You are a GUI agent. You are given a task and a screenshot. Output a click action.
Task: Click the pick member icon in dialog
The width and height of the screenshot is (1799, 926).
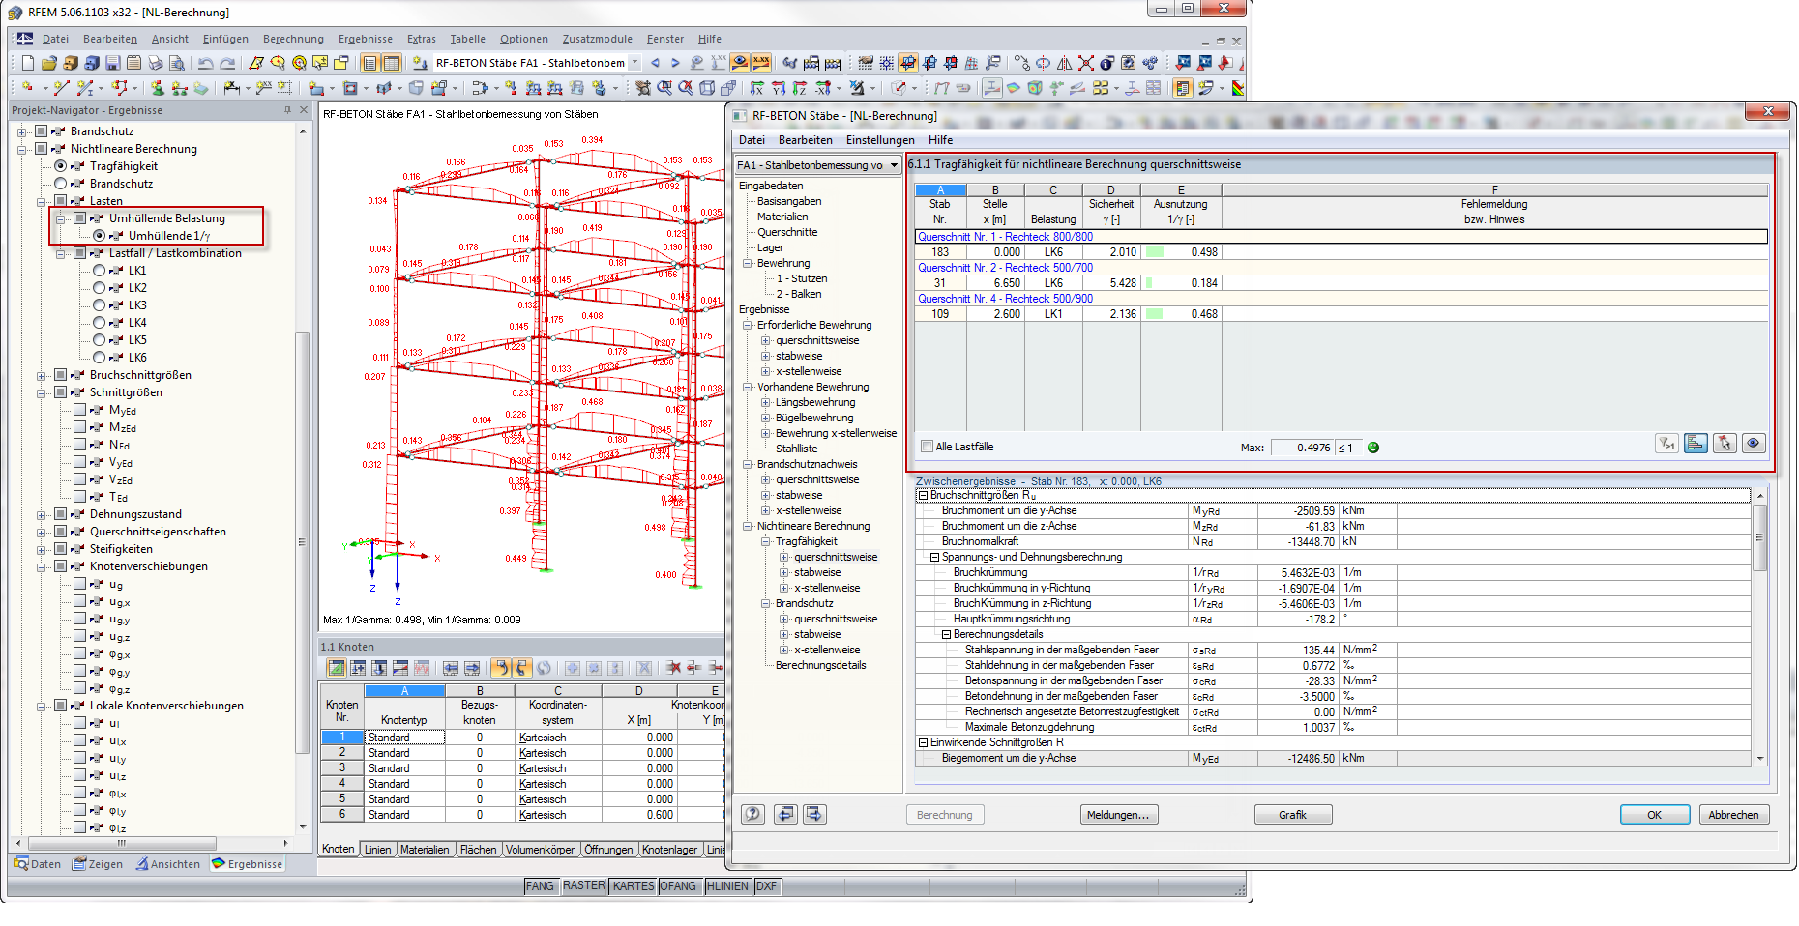pos(1725,444)
